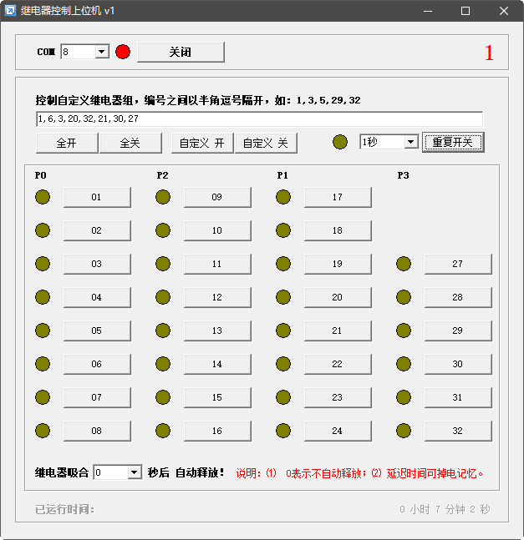Click the status LED beside relay 30
Screen dimensions: 524x540
click(x=404, y=364)
